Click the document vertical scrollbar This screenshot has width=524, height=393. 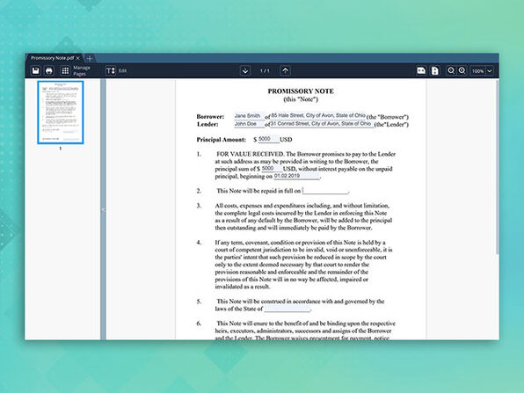[x=497, y=167]
